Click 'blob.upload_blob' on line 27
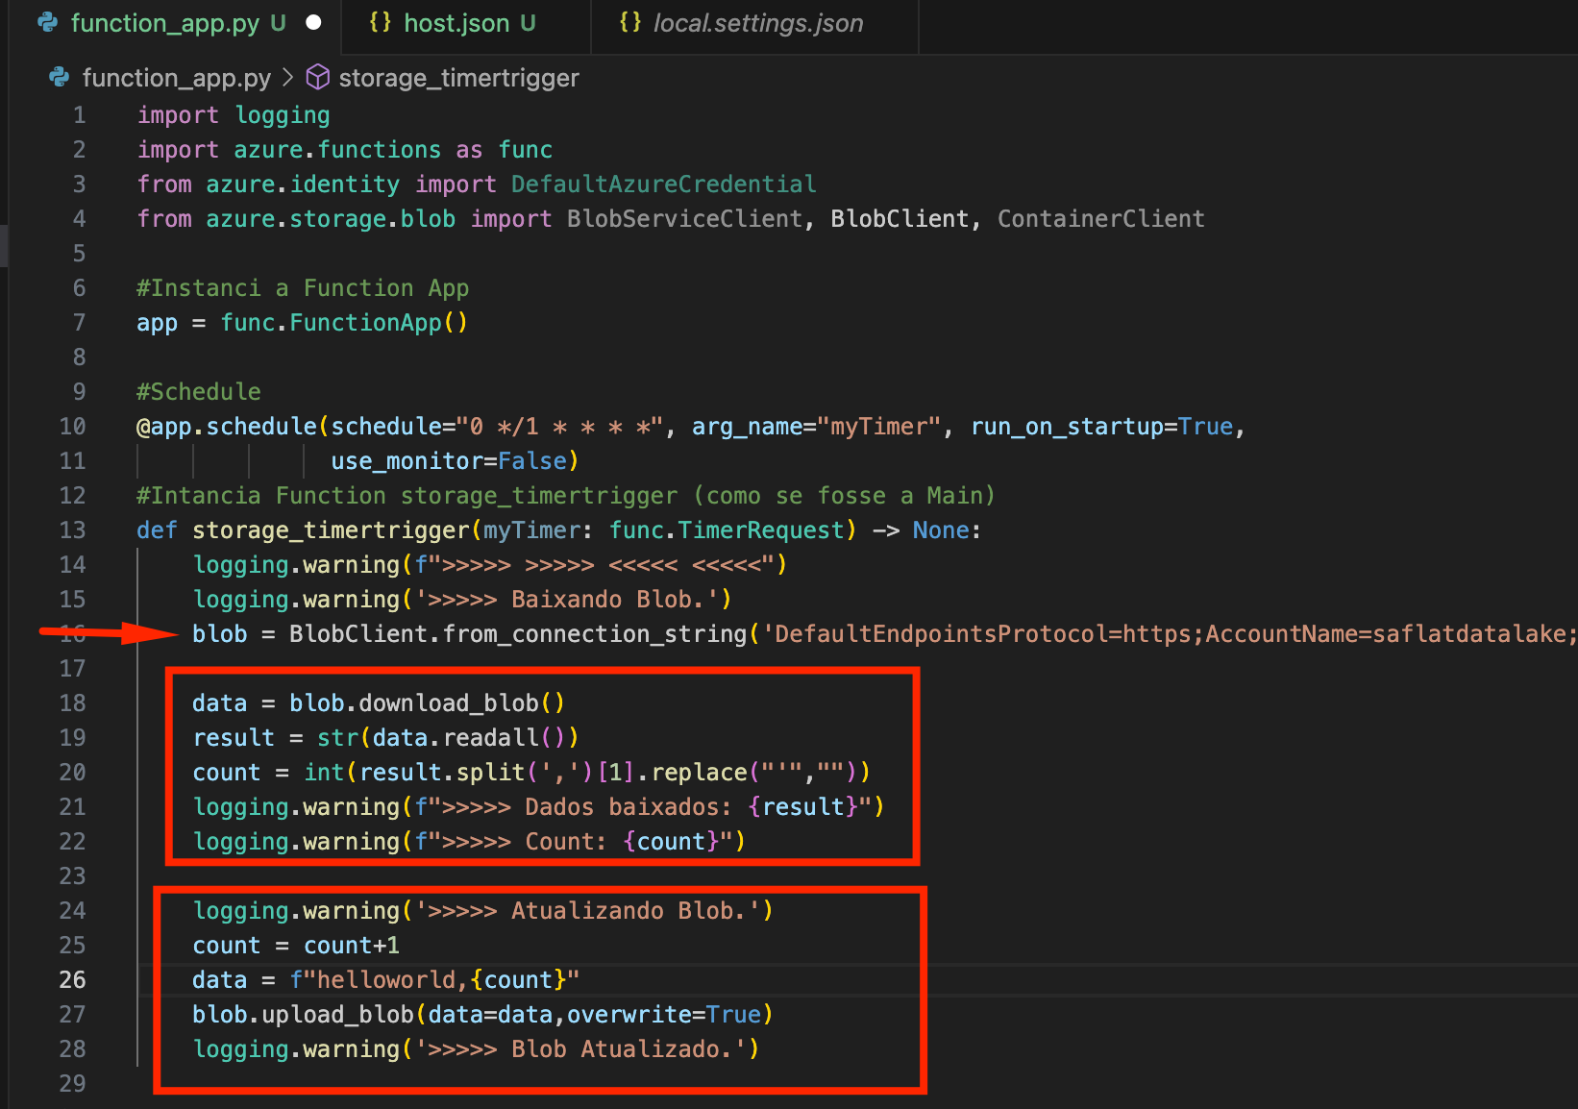 coord(303,1015)
